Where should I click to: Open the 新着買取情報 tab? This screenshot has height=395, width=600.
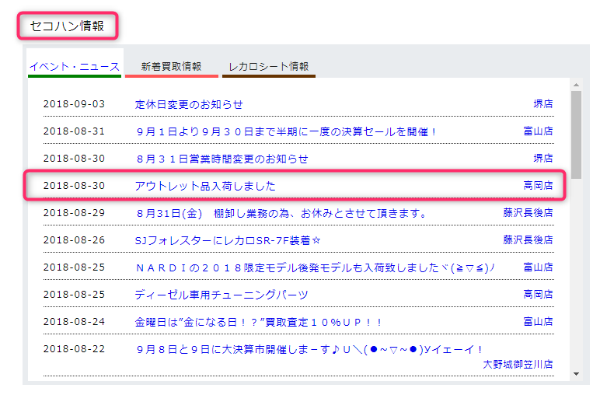[171, 67]
